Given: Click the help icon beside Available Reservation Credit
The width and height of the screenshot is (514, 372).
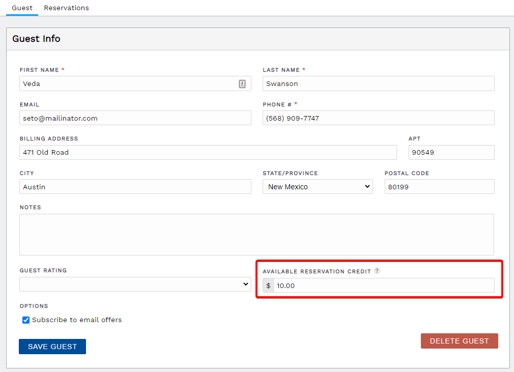Looking at the screenshot, I should (x=377, y=271).
